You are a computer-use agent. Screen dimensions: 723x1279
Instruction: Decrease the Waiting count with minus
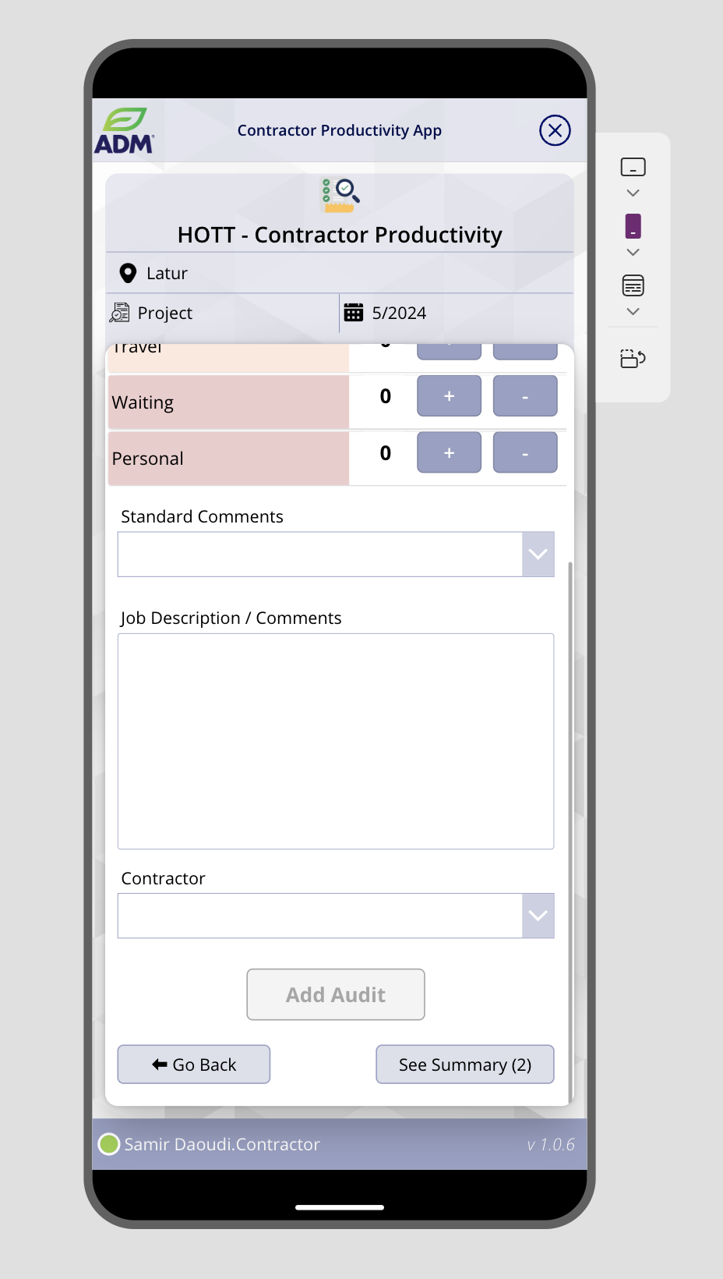[525, 396]
